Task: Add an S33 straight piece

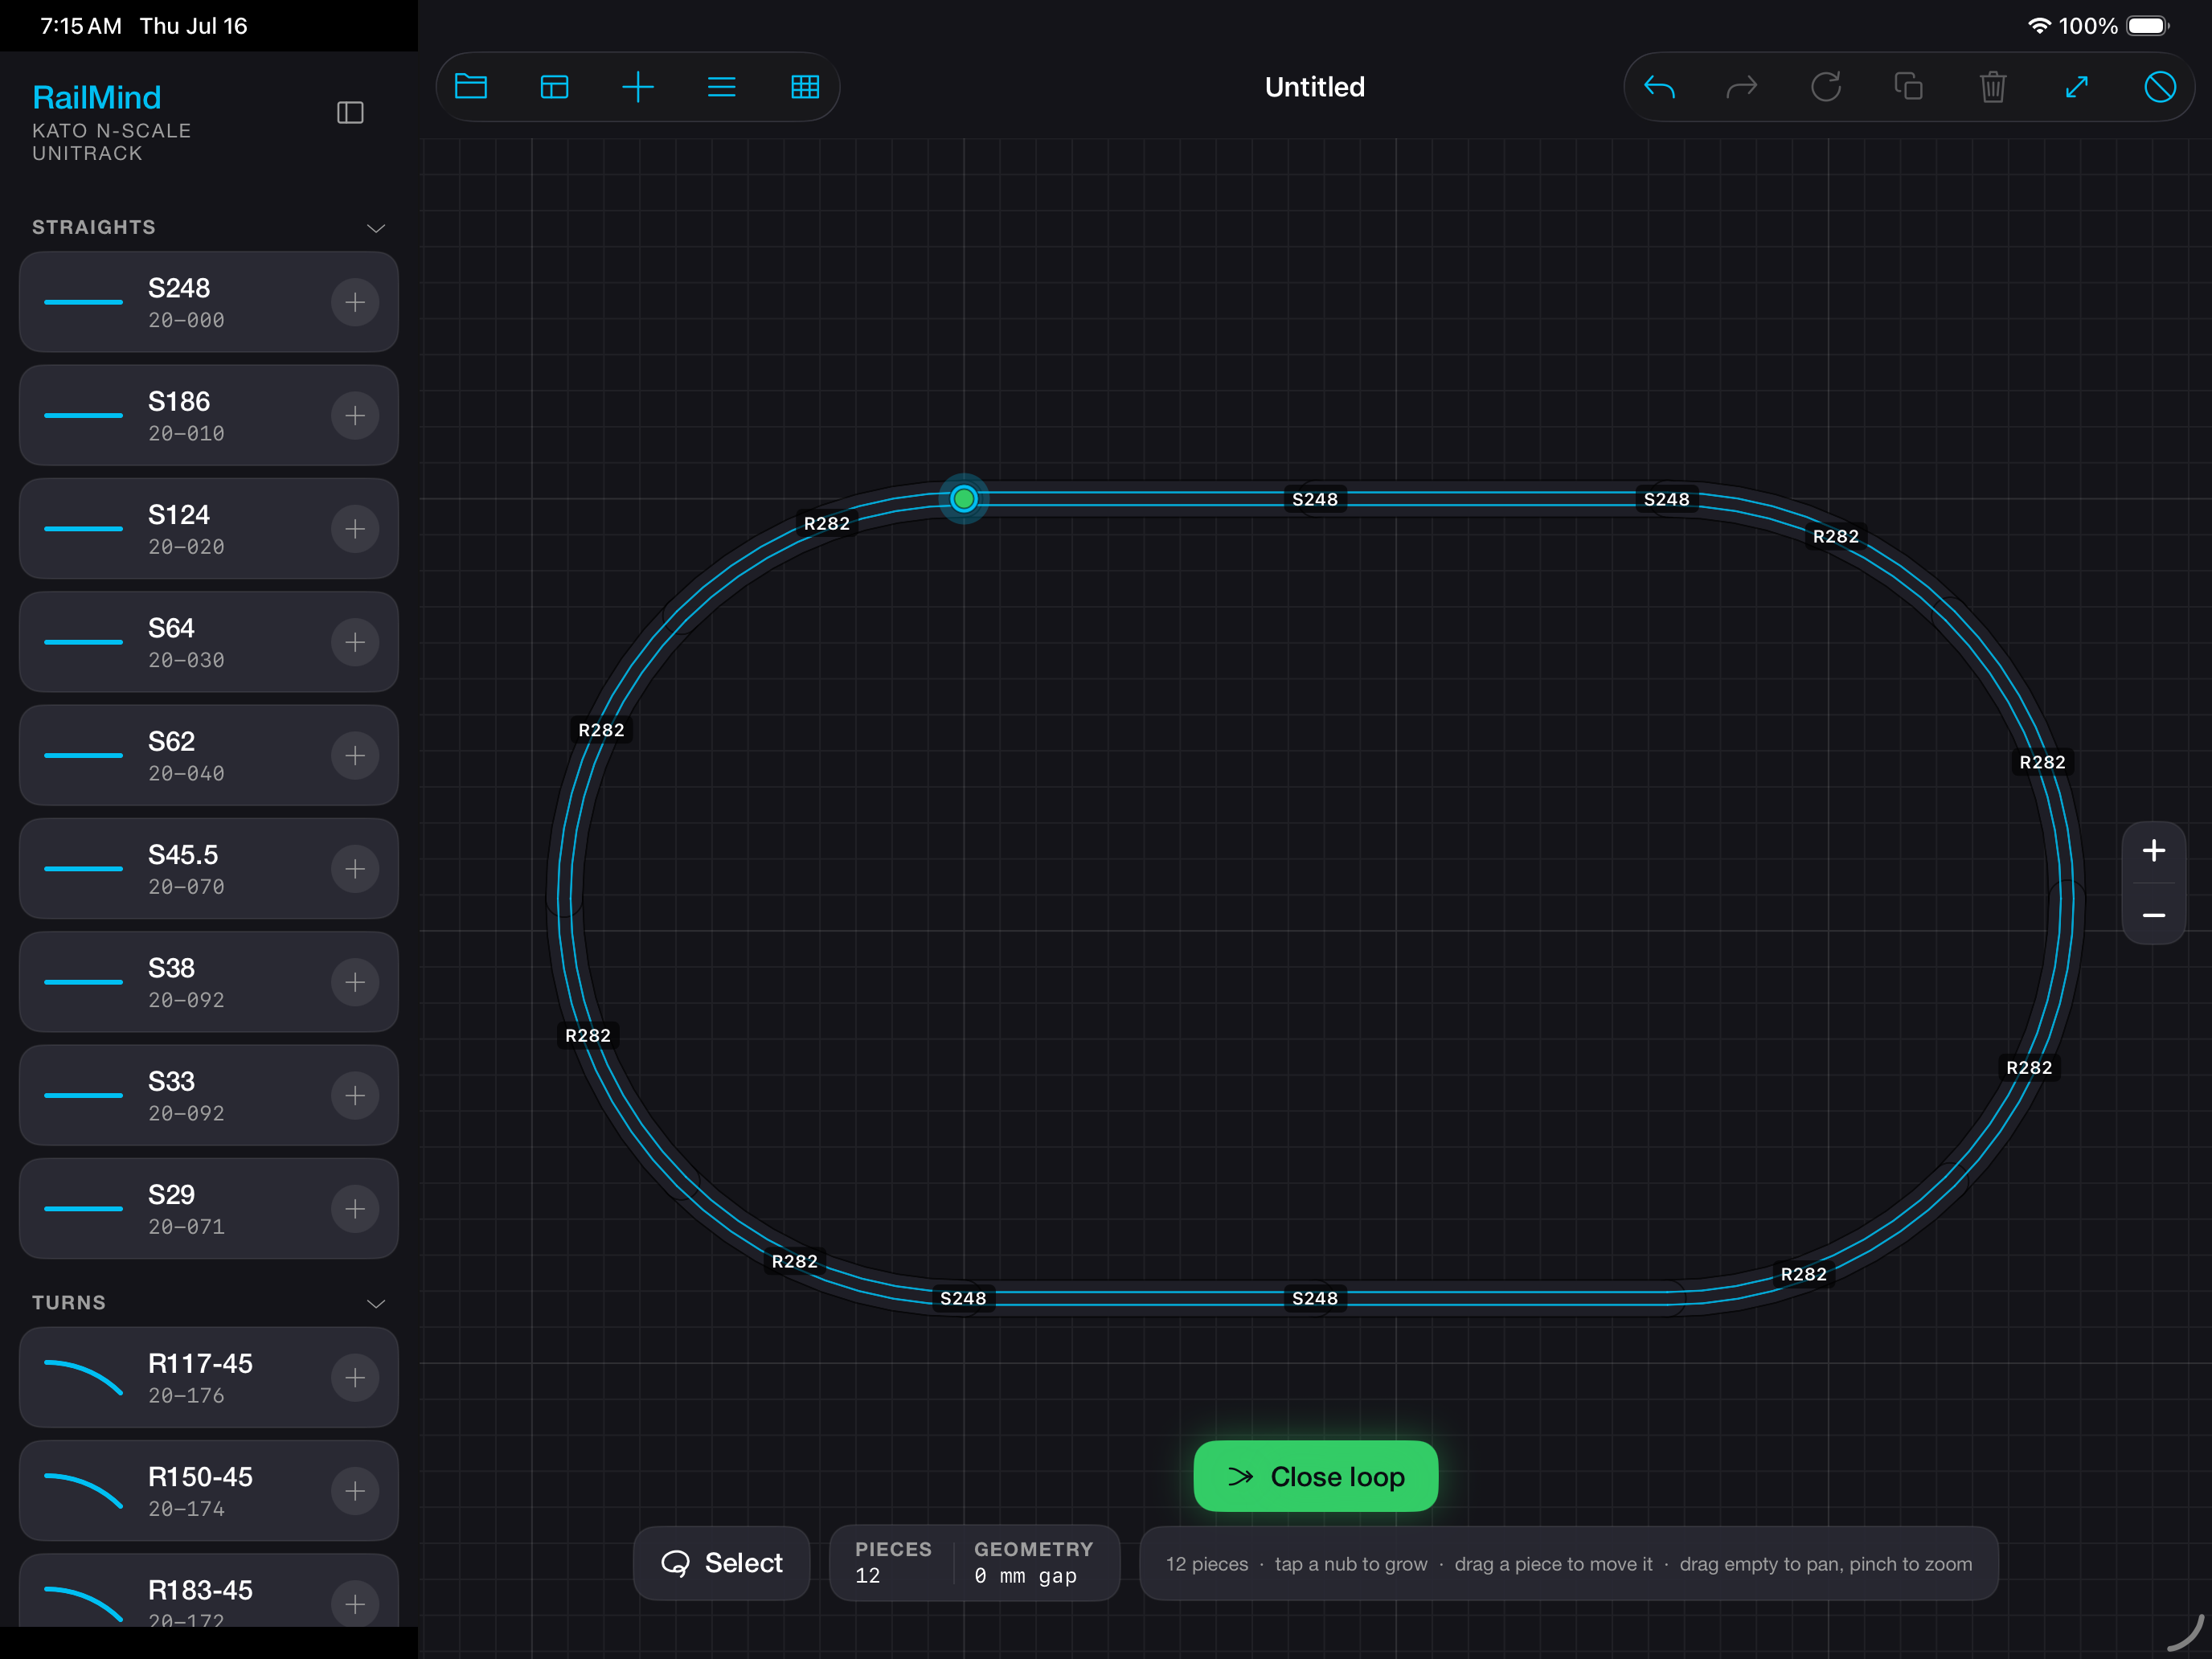Action: pos(355,1095)
